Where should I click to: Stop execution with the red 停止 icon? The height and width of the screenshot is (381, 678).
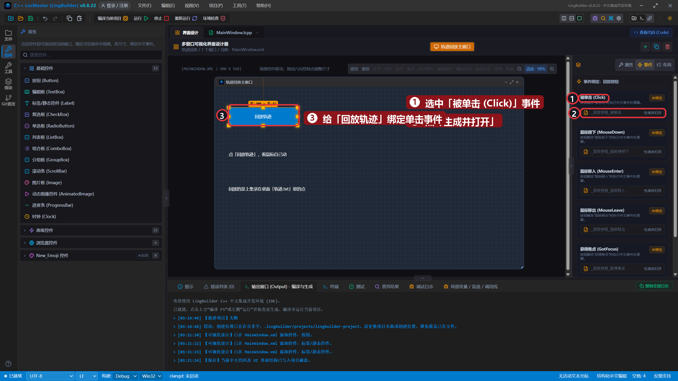(162, 18)
